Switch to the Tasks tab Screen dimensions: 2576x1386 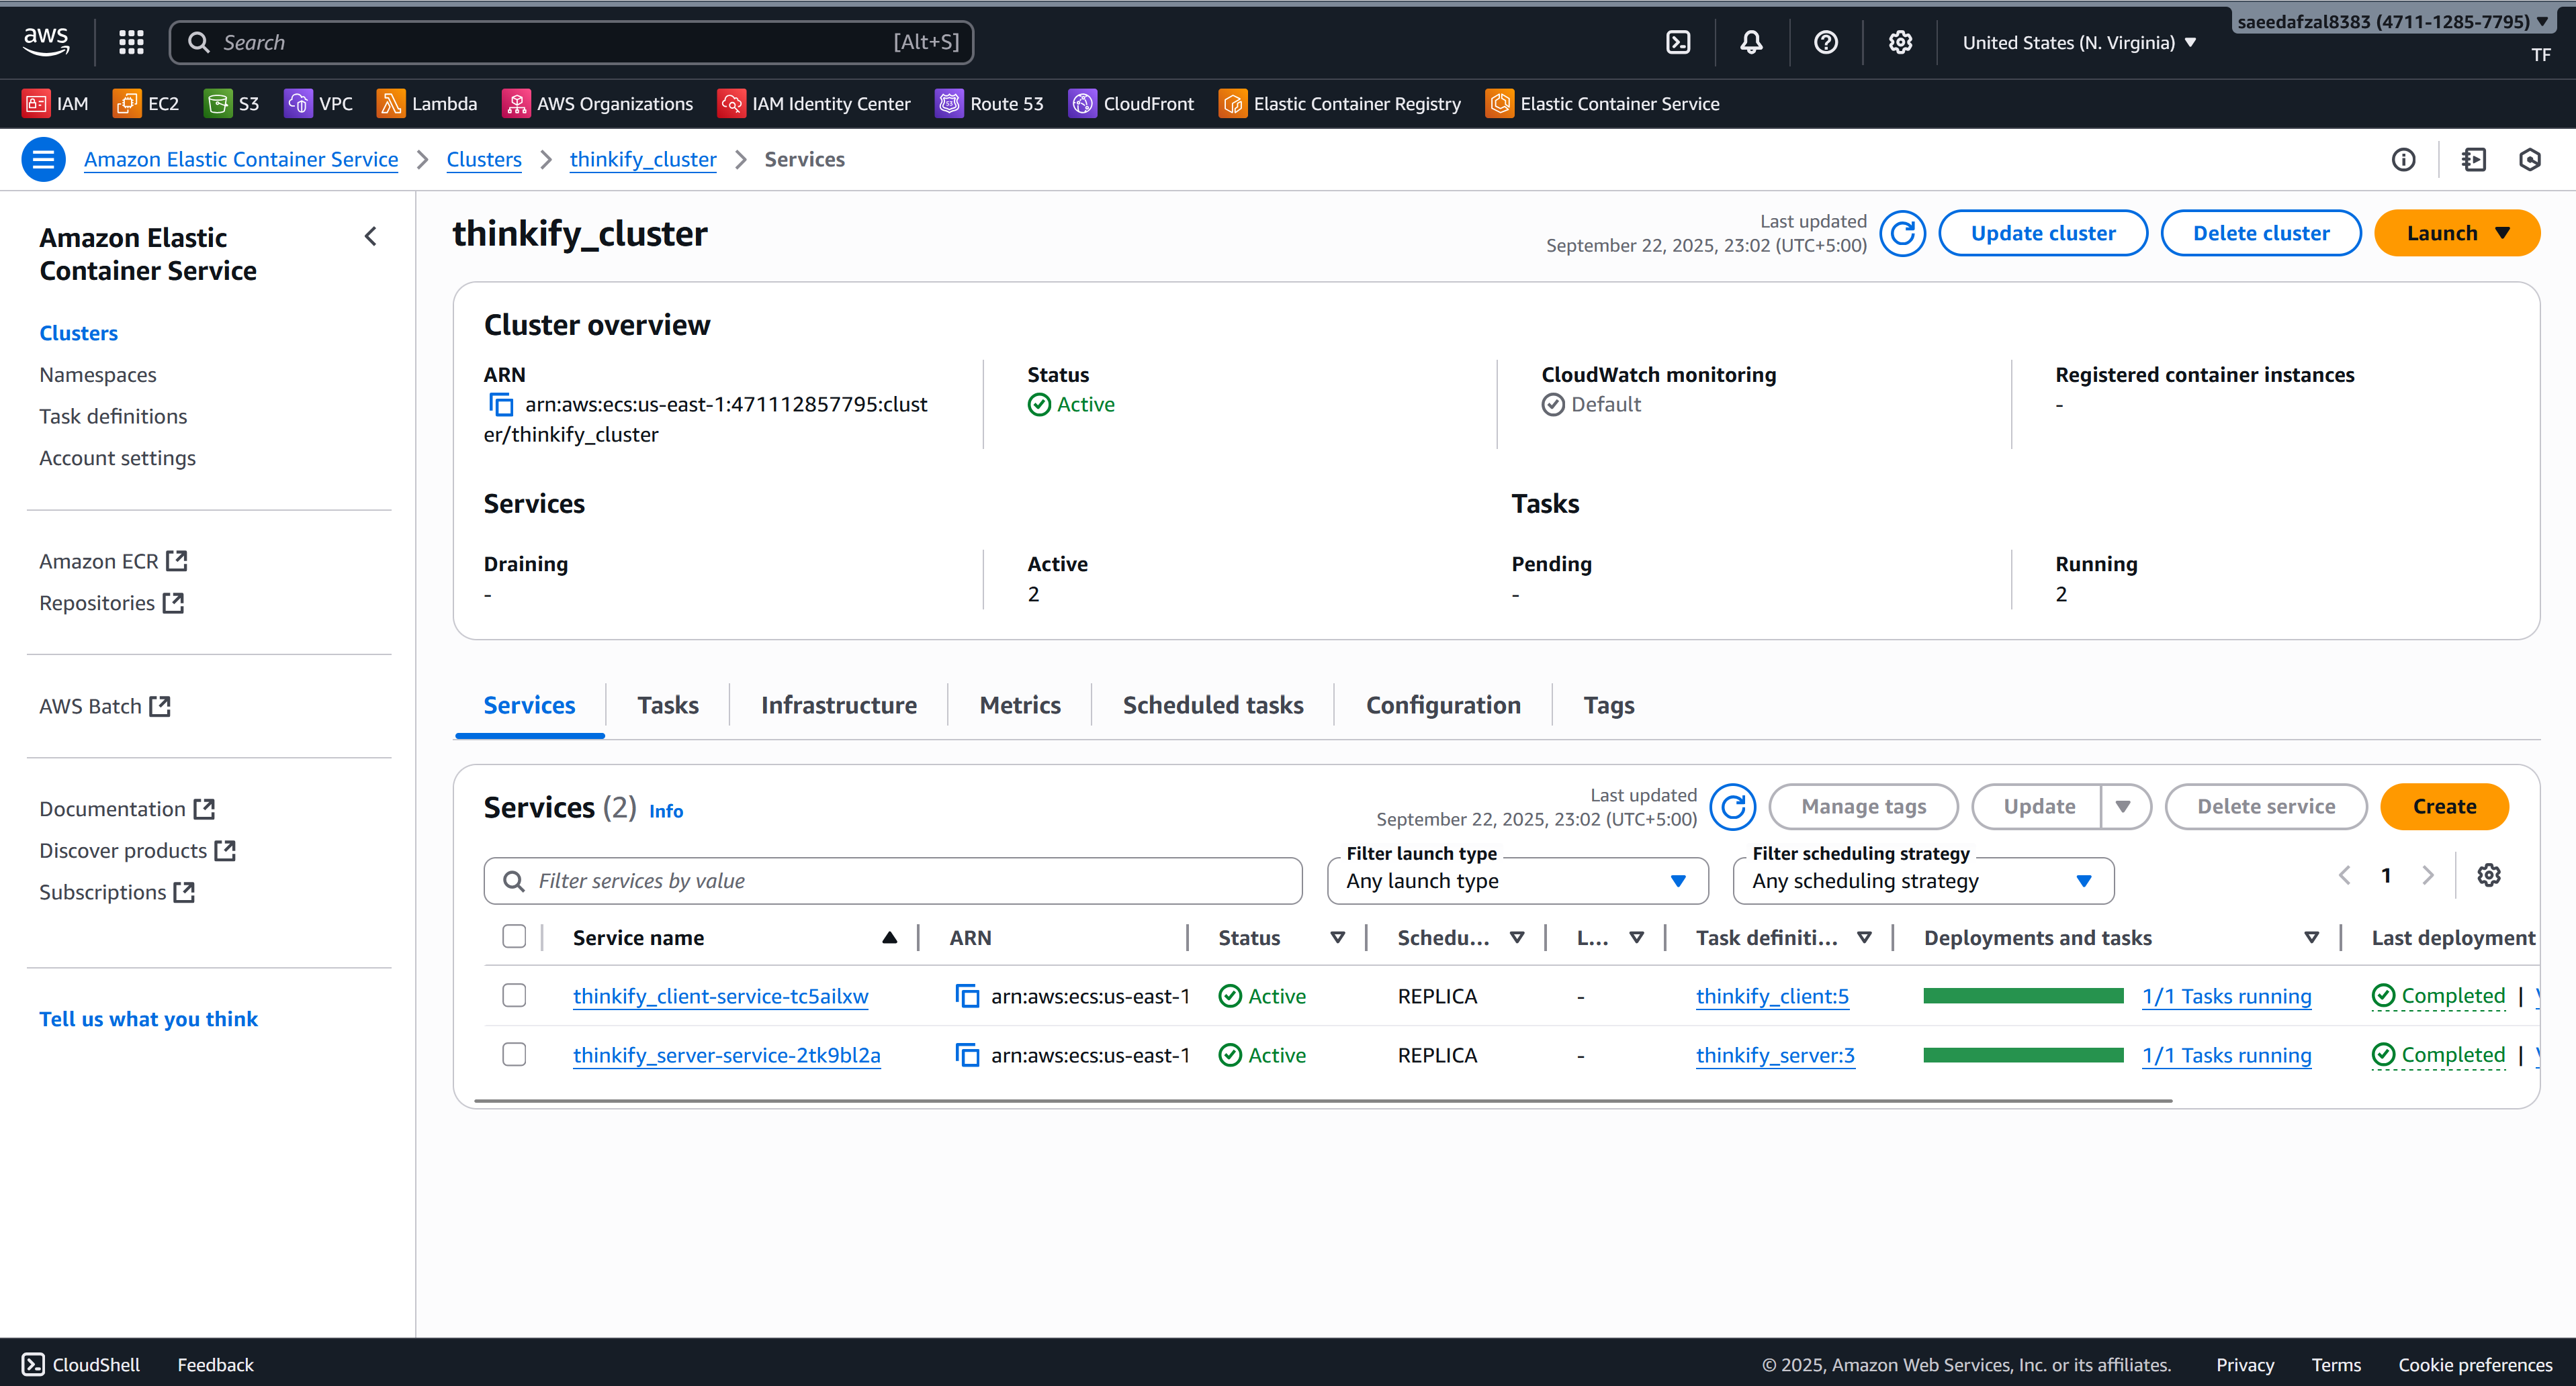(668, 705)
